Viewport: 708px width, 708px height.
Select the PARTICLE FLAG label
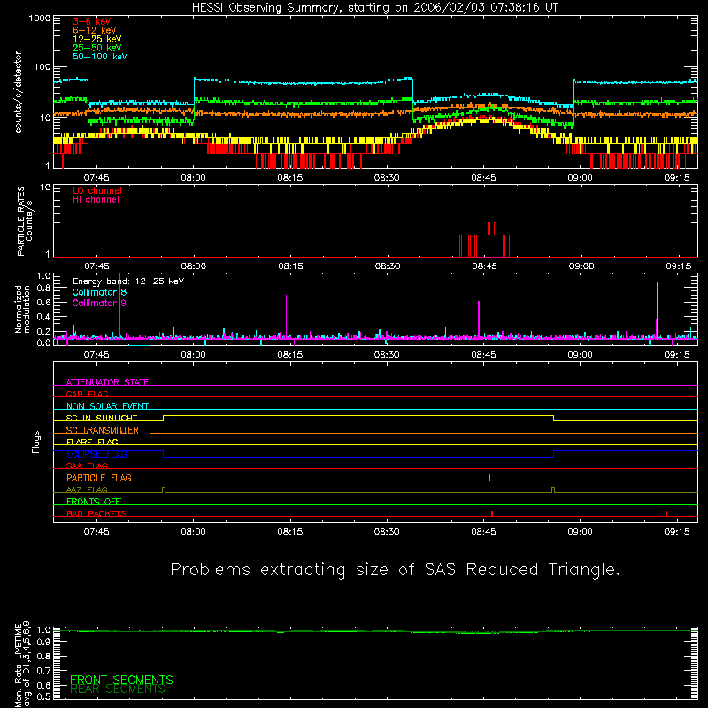pos(99,477)
